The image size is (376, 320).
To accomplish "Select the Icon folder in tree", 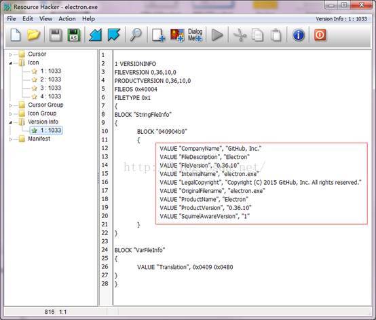I will pos(33,63).
